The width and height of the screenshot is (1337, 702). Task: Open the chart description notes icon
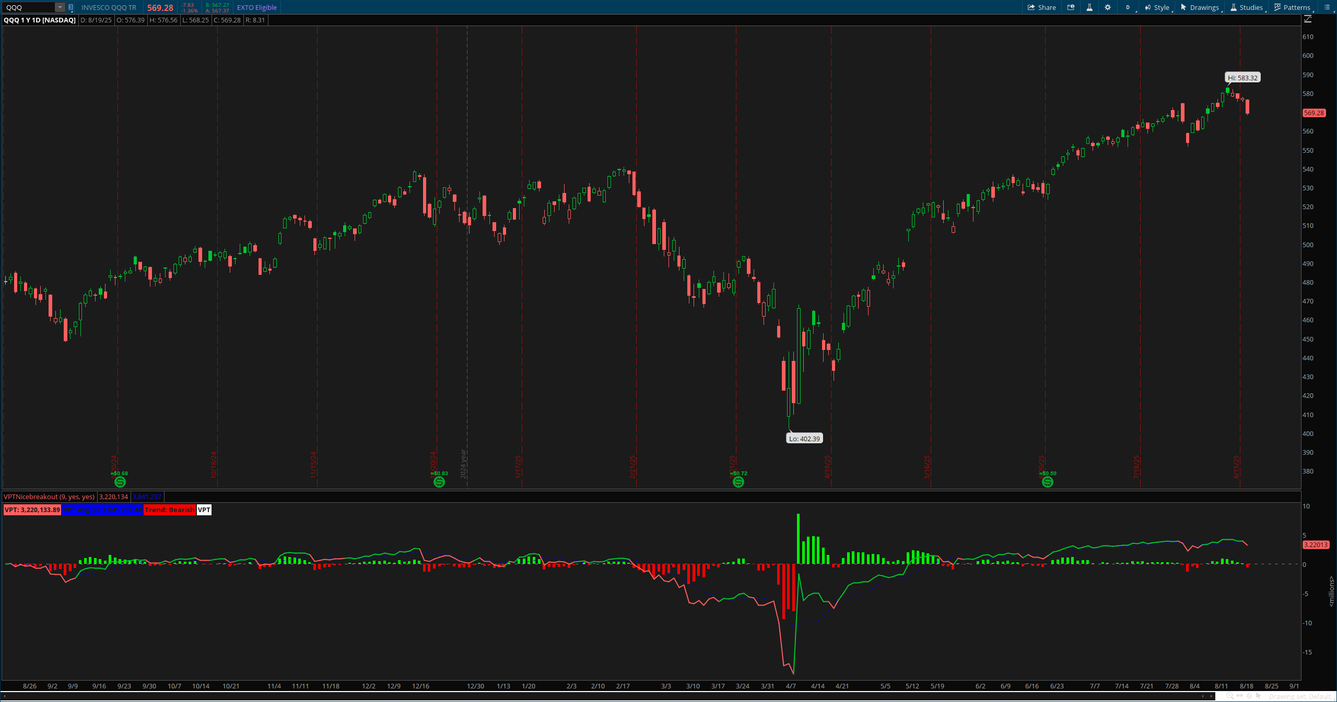1071,7
